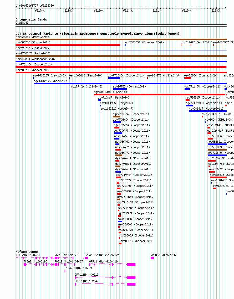Select the nsv470564 (Jakobsson2008) blue gain bar
234x299 pixels.
121,61
